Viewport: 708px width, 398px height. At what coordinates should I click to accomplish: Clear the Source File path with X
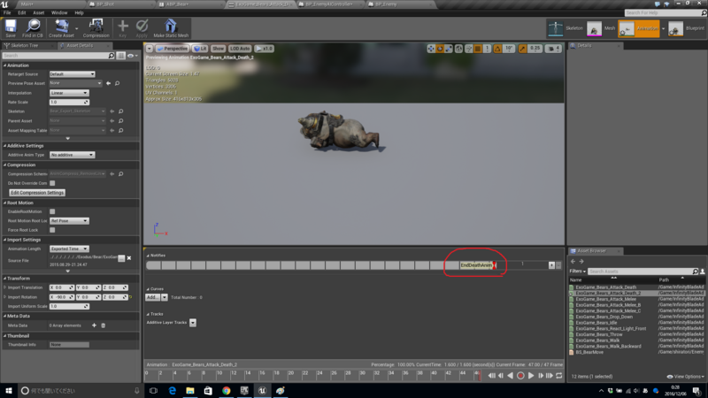tap(129, 258)
